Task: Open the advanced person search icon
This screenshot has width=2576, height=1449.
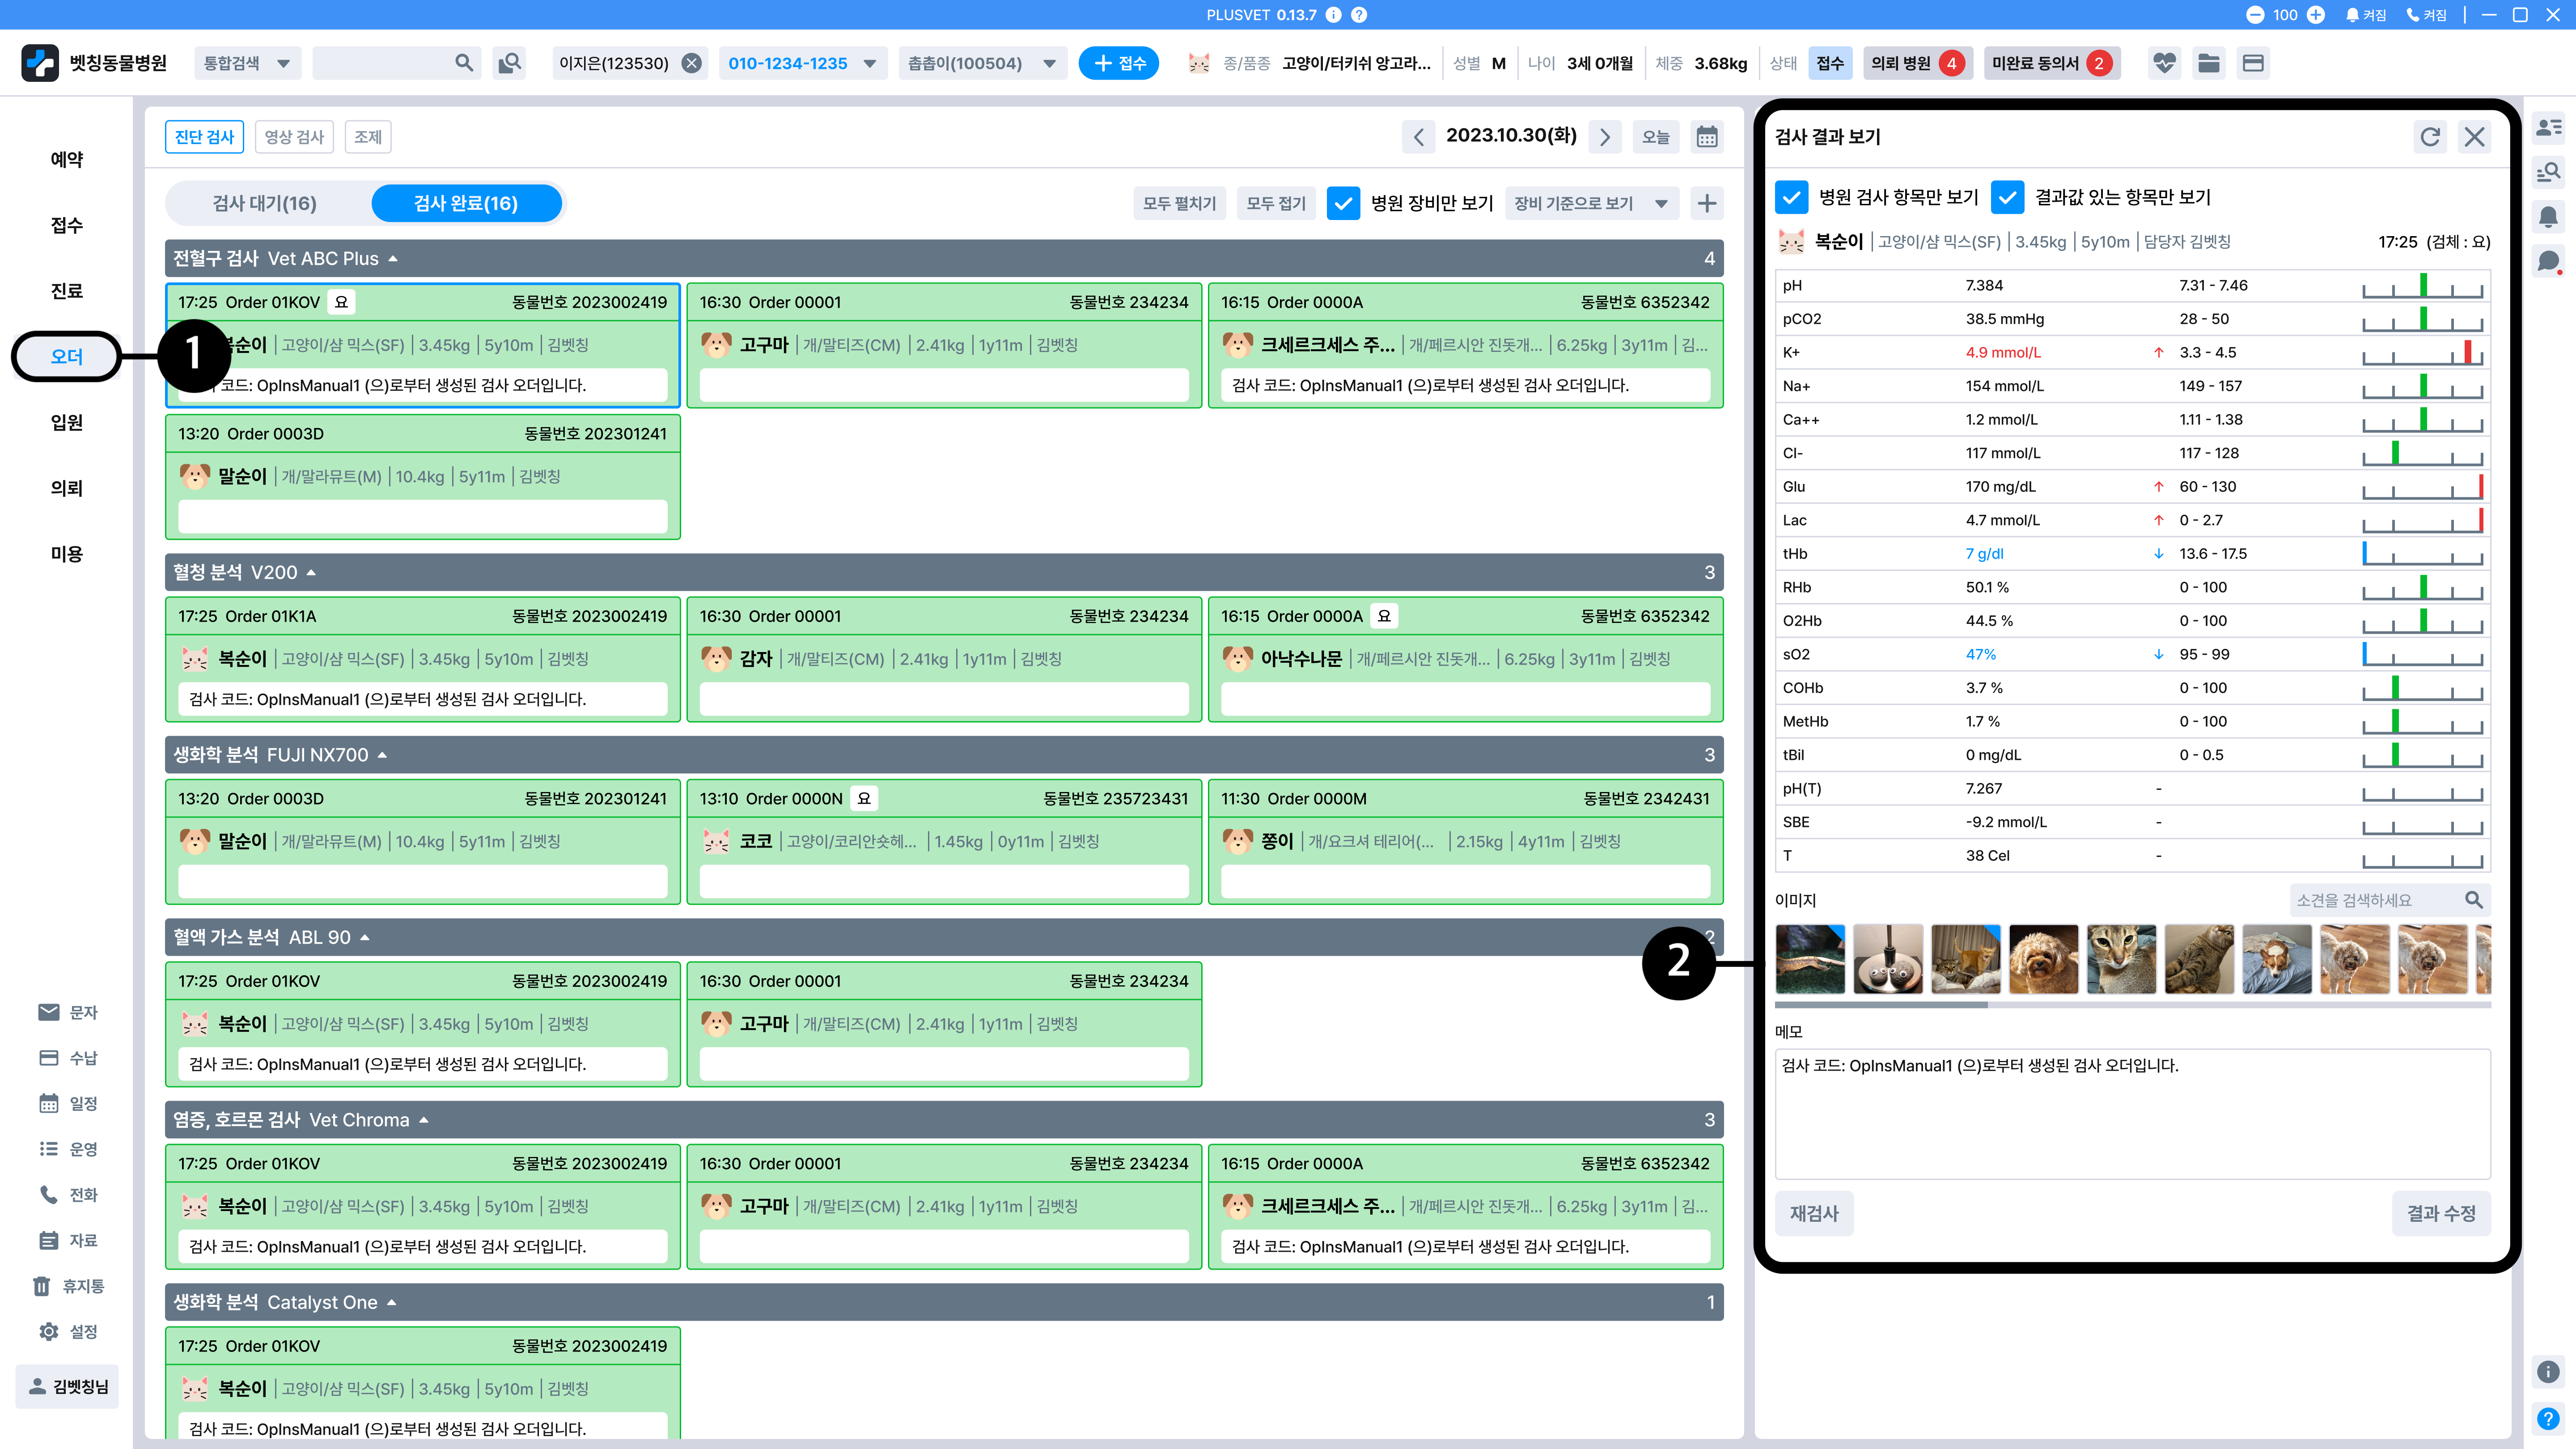Action: coord(510,63)
